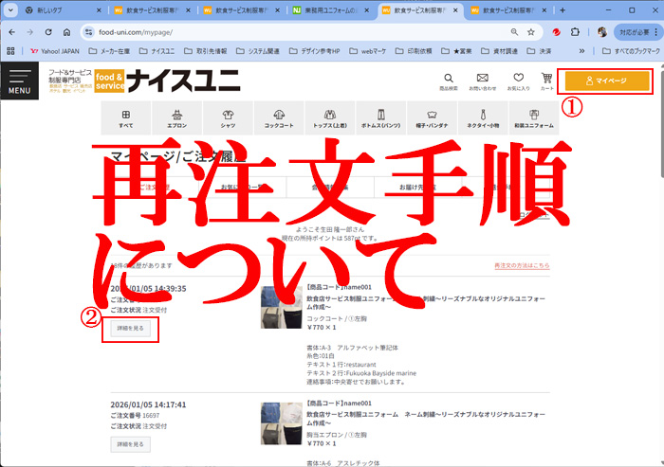Open the webマーケ bookmark folder
Image resolution: width=664 pixels, height=467 pixels.
368,51
